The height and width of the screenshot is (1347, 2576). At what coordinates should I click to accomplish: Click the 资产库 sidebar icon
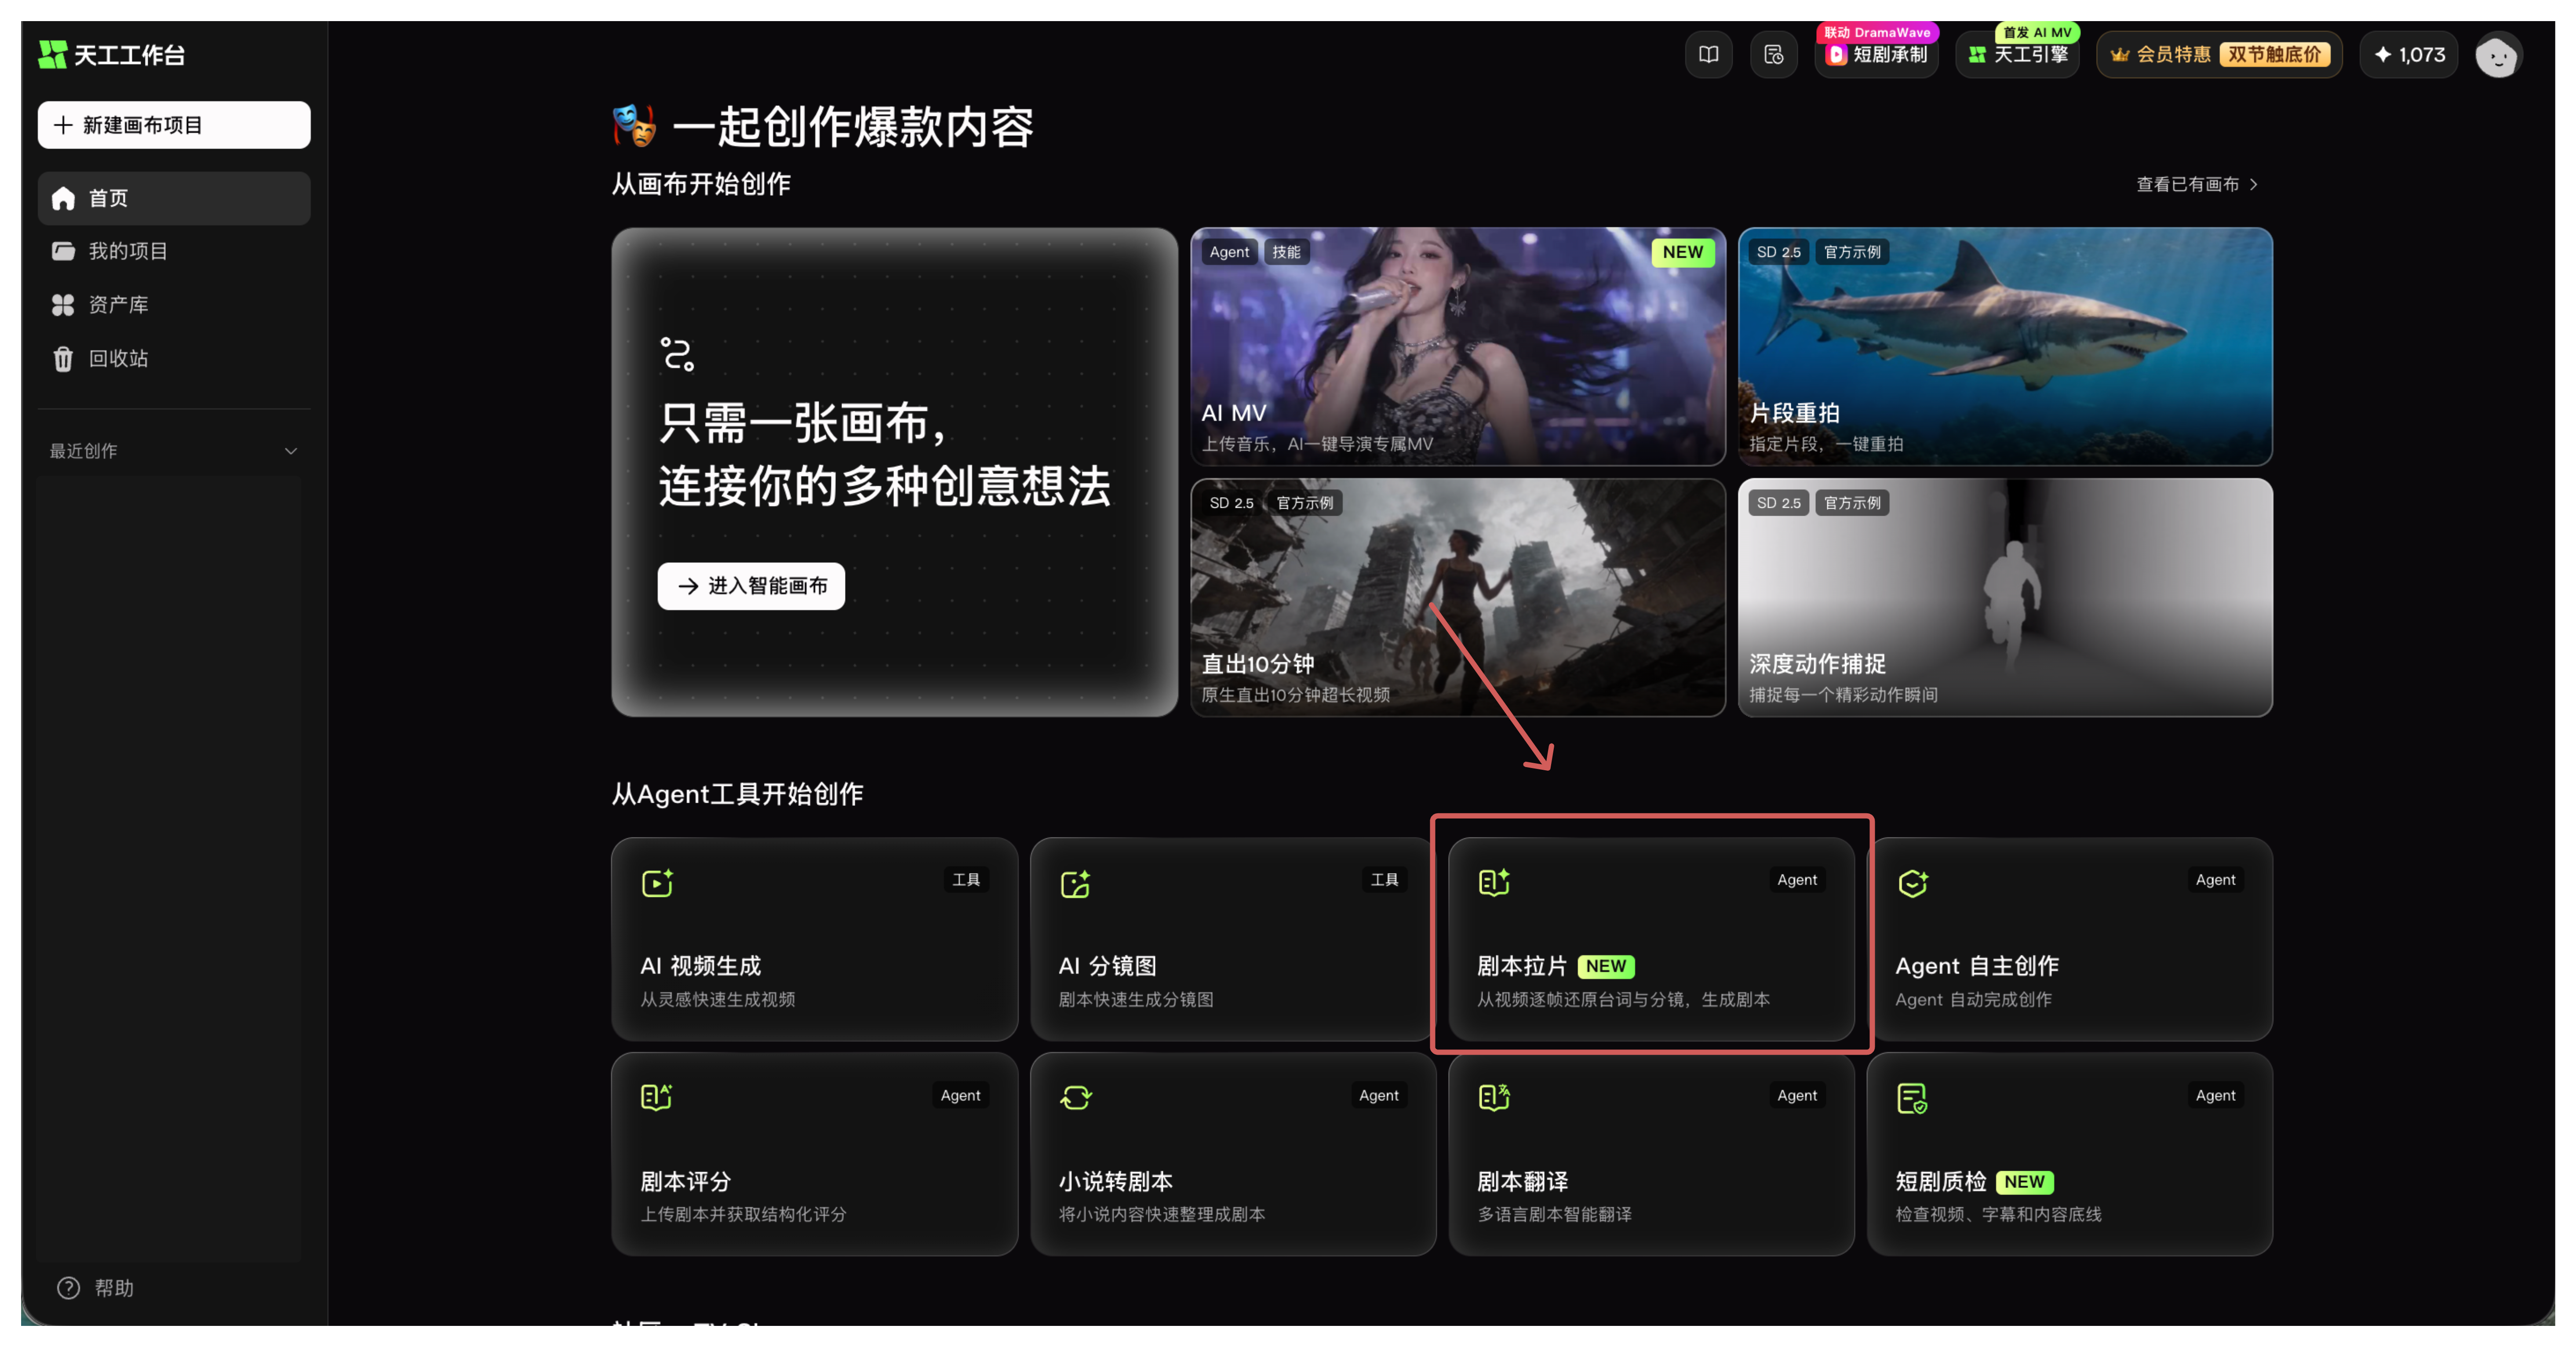click(x=63, y=305)
